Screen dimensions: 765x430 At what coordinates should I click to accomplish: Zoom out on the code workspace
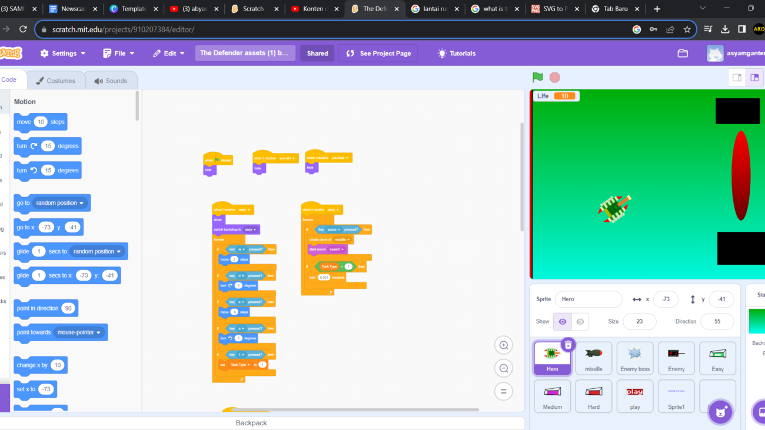(x=504, y=368)
